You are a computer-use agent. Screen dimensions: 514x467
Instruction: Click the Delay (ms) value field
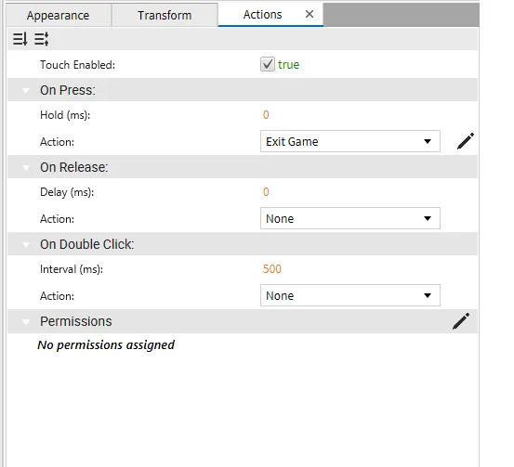(x=266, y=192)
